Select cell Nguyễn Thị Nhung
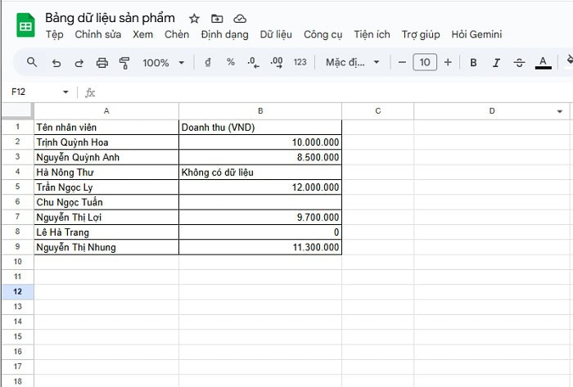Screen dimensions: 573x387 point(106,247)
